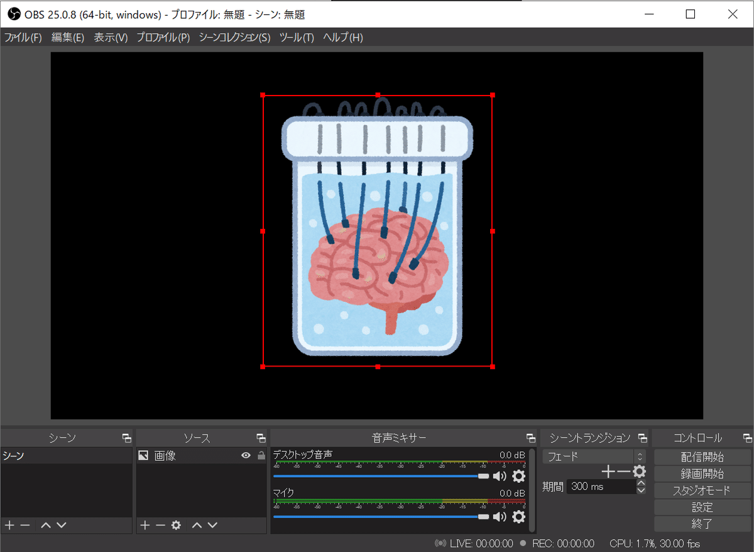The height and width of the screenshot is (552, 754).
Task: Select the 画像 source row
Action: pos(201,456)
